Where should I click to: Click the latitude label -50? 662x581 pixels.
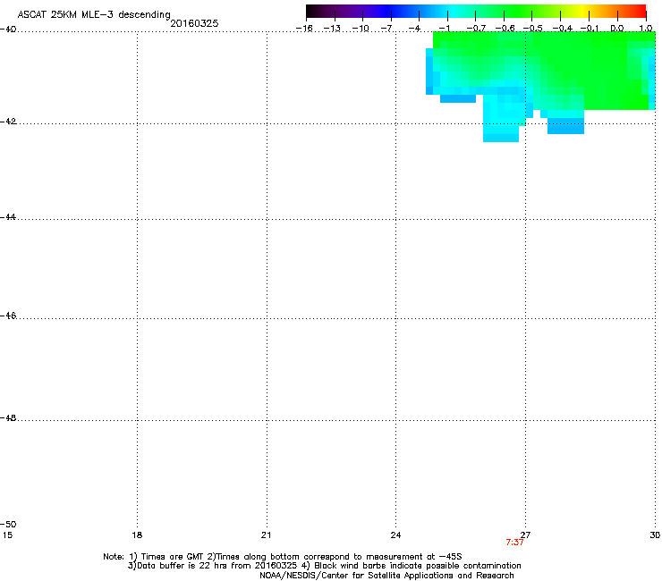8,524
